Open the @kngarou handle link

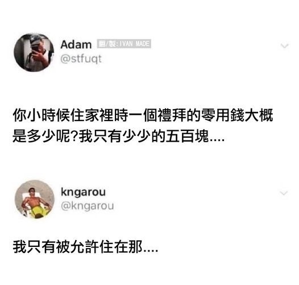click(x=88, y=206)
